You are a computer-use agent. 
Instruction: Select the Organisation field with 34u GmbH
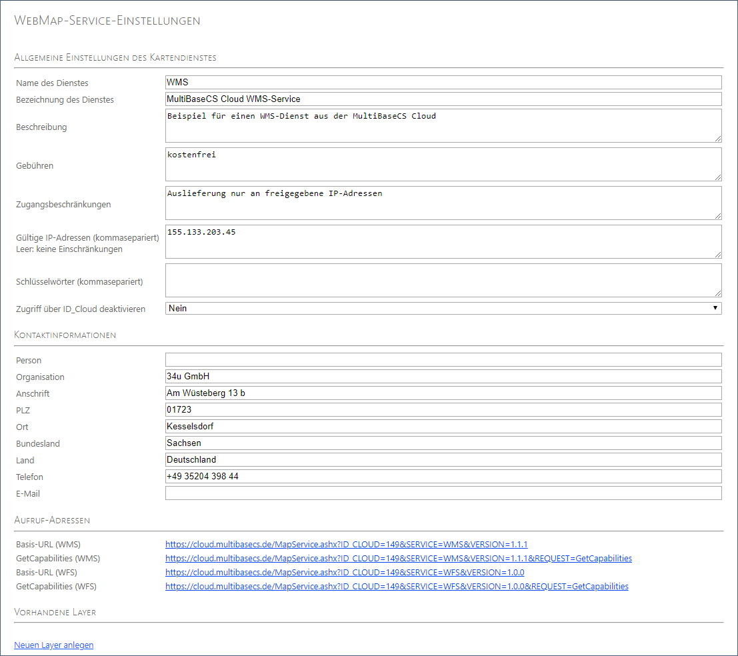tap(443, 377)
